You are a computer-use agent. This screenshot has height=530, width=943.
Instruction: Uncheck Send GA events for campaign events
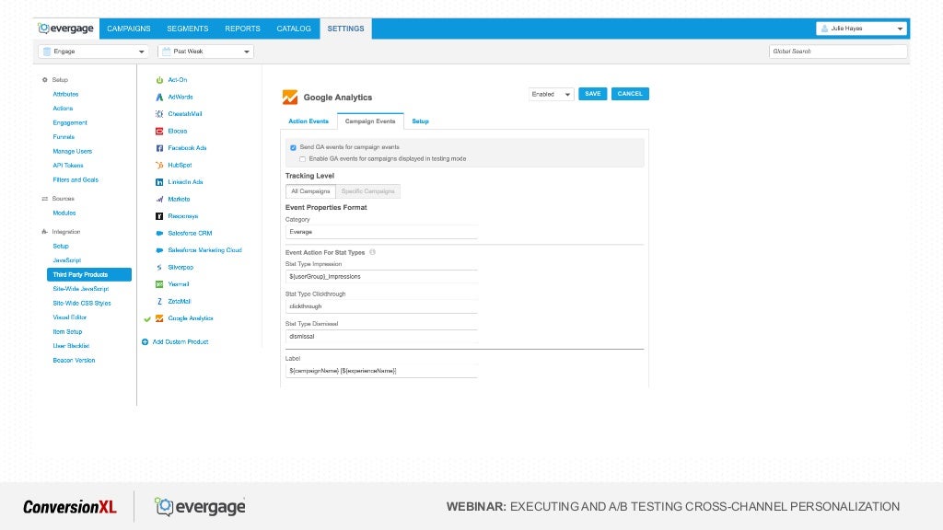tap(293, 147)
